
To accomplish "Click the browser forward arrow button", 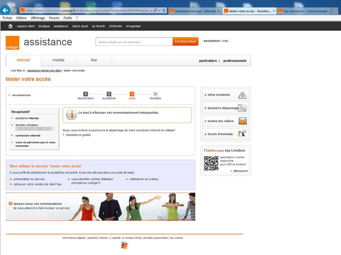I will tap(15, 10).
